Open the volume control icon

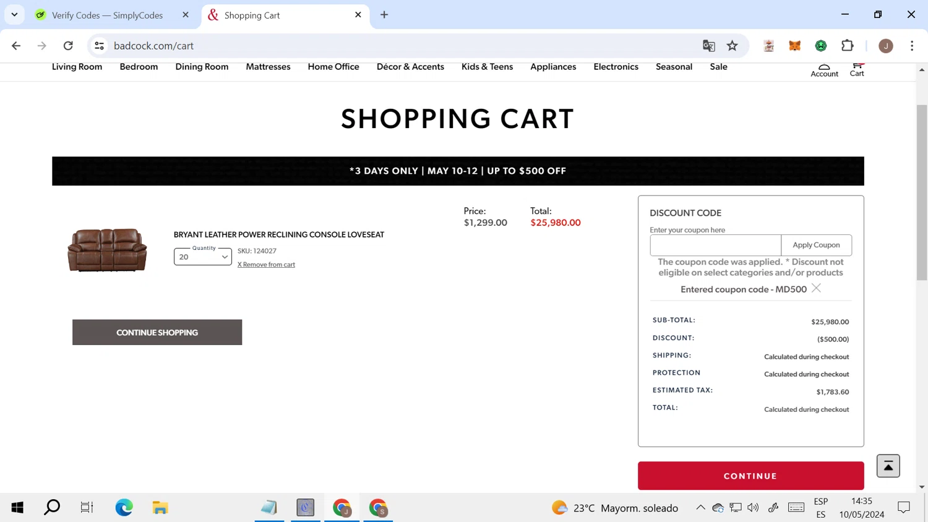click(x=753, y=508)
